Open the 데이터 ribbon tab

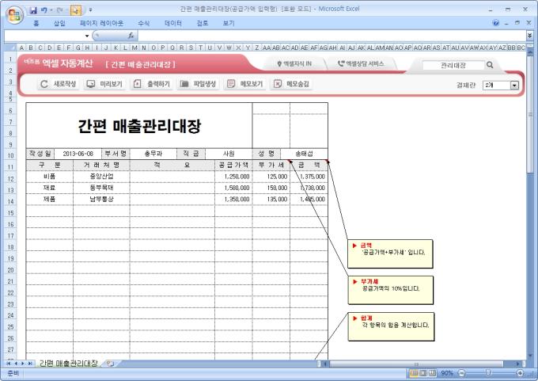173,23
